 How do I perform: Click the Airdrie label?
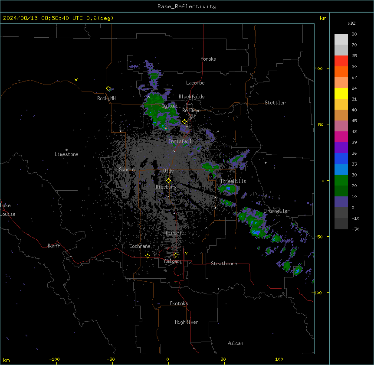[x=175, y=233]
